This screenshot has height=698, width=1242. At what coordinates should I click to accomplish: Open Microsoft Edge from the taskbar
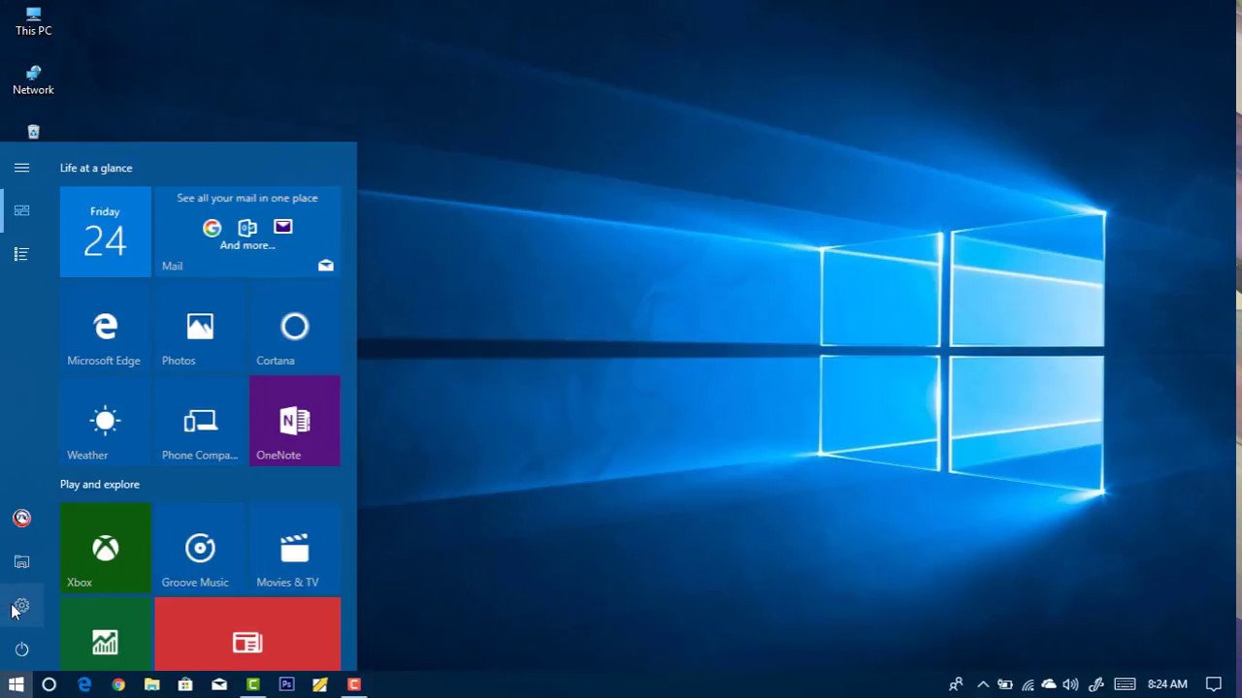pos(84,684)
